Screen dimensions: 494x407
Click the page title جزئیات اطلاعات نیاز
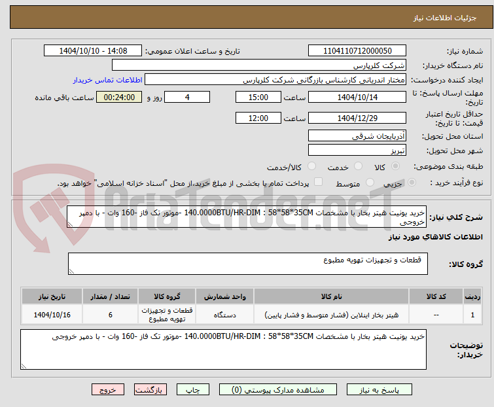tap(445, 18)
